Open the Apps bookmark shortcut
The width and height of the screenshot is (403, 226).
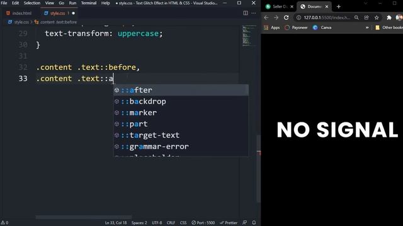[272, 28]
